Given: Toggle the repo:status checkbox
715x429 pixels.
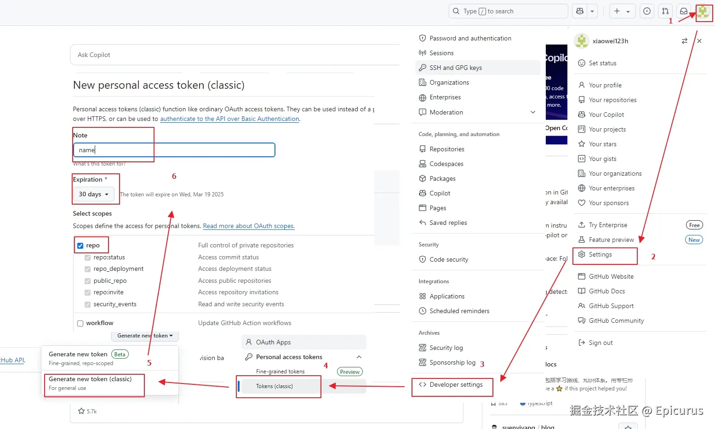Looking at the screenshot, I should pyautogui.click(x=87, y=257).
